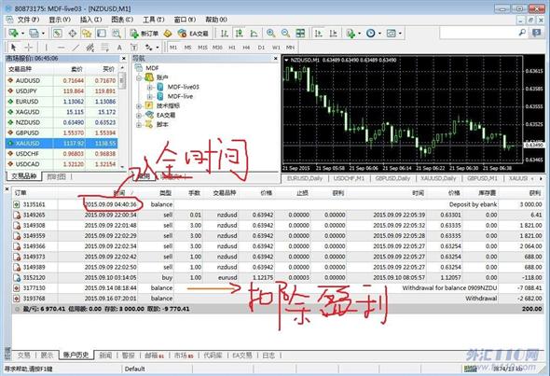Switch chart to line chart icon

(x=254, y=34)
